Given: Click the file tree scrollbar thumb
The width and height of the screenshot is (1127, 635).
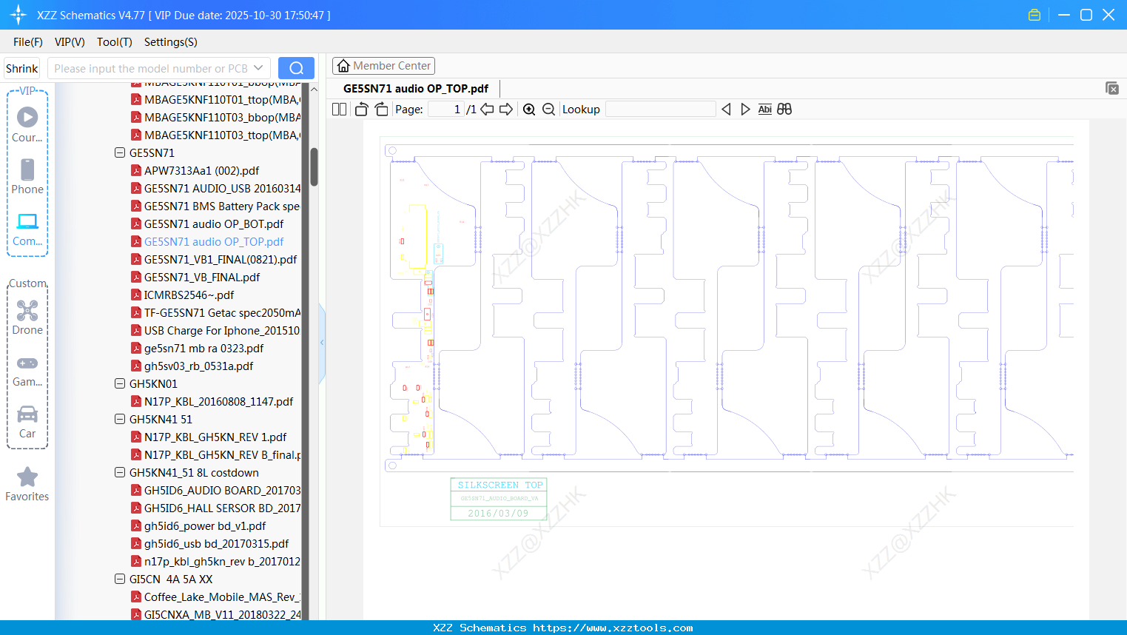Looking at the screenshot, I should (x=314, y=167).
